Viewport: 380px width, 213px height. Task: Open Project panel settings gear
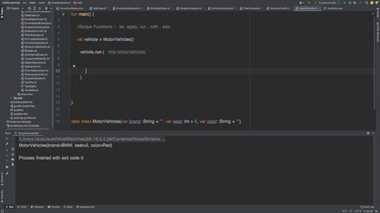click(46, 8)
